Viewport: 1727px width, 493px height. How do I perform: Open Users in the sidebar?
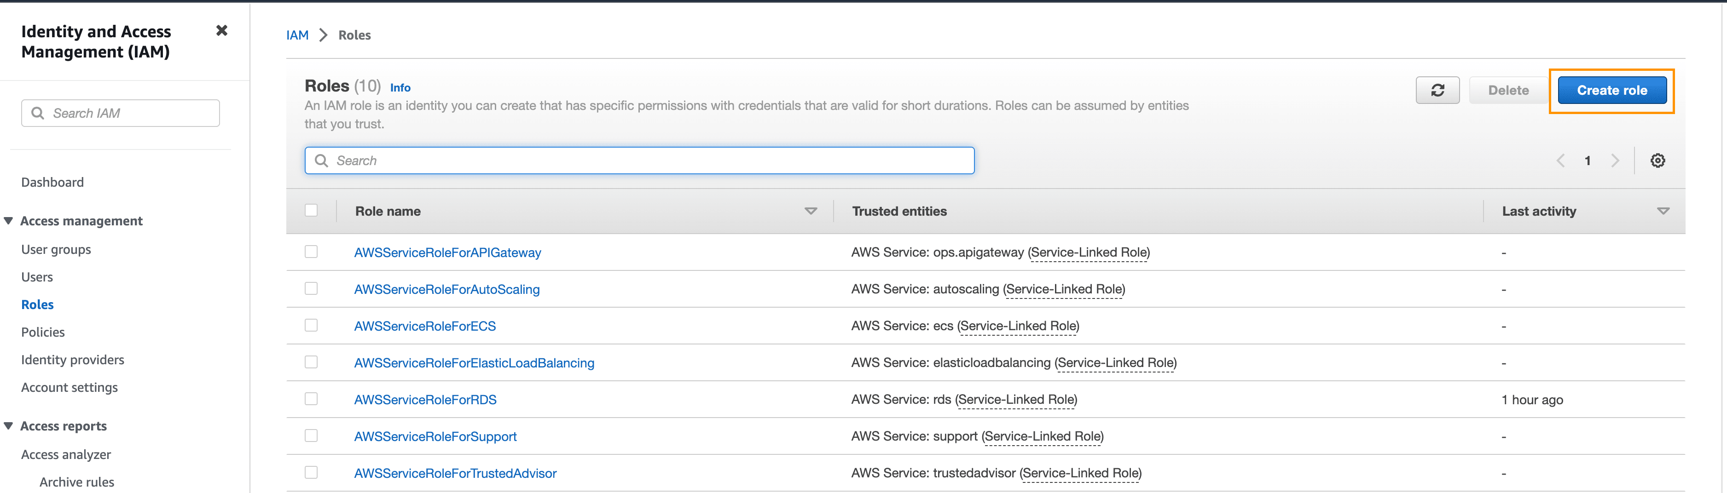tap(37, 277)
